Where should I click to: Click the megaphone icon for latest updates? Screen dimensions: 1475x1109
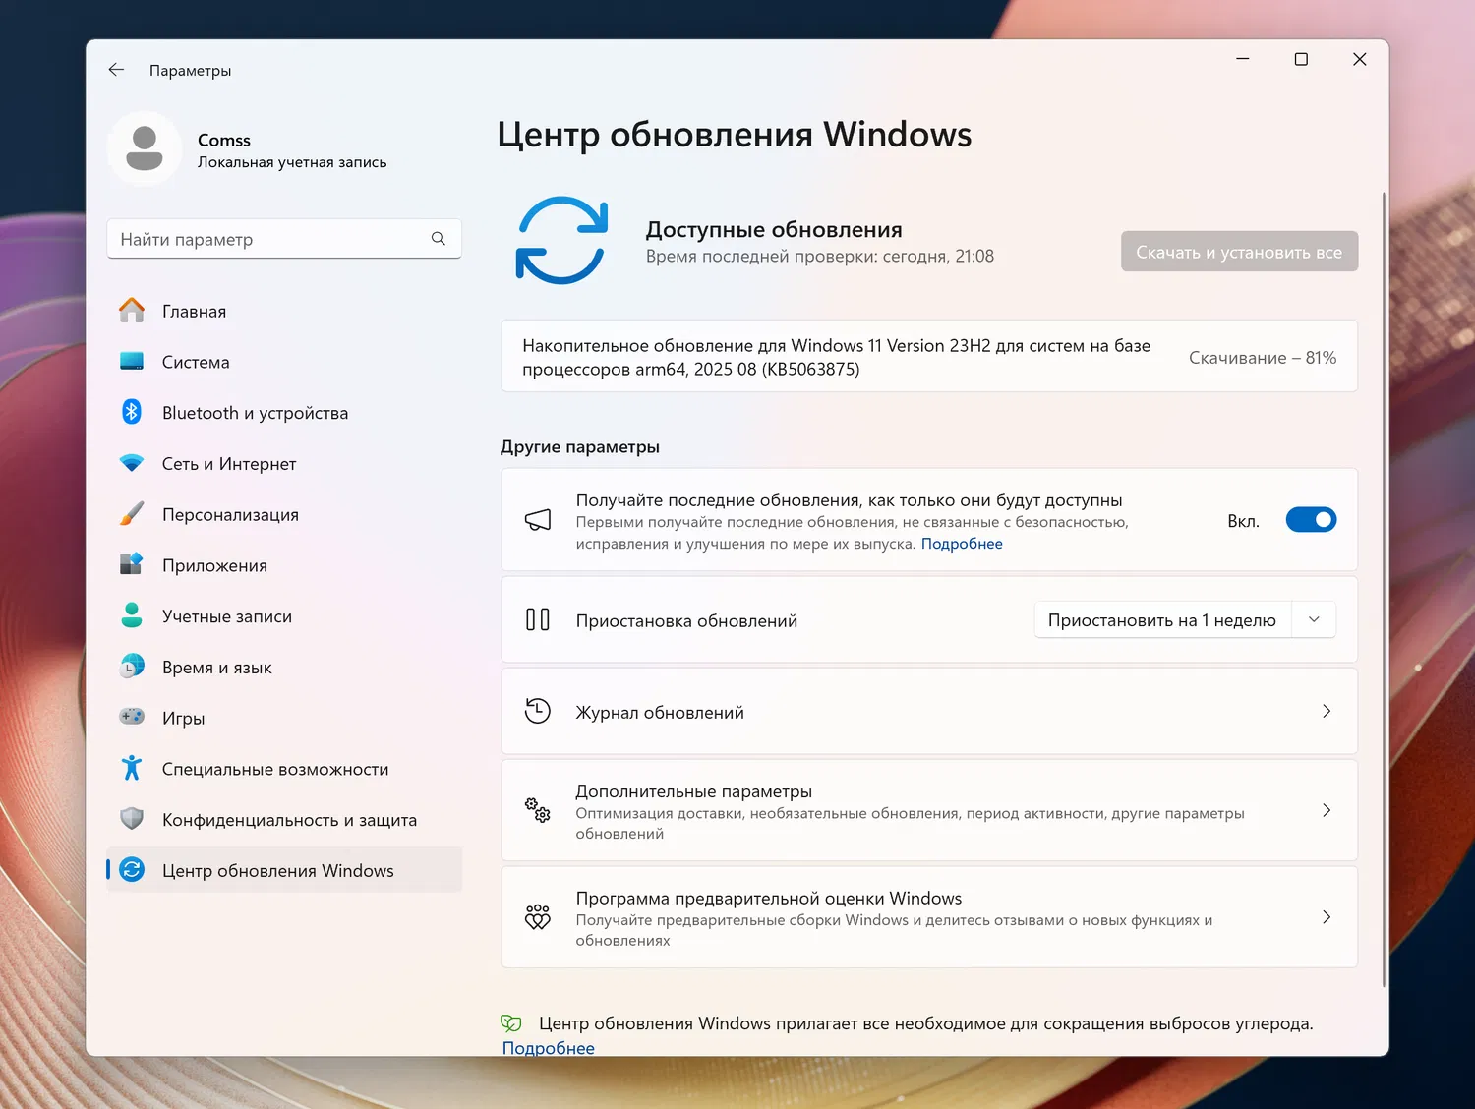538,520
